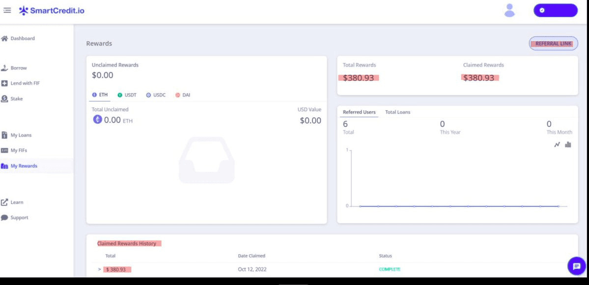Select the ETH currency tab
The height and width of the screenshot is (285, 589).
(100, 95)
